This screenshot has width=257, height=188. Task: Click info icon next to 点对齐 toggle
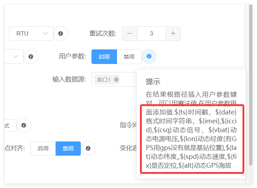coord(88,148)
